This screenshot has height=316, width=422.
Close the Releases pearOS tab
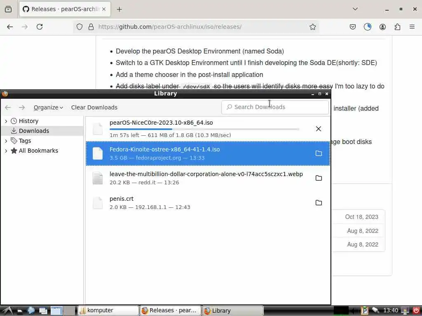(104, 9)
